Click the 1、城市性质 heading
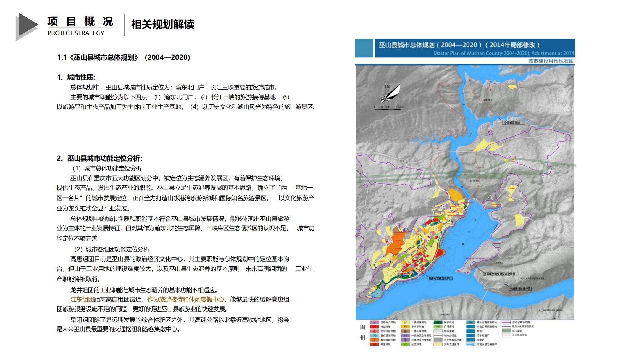This screenshot has height=355, width=631. tap(76, 78)
